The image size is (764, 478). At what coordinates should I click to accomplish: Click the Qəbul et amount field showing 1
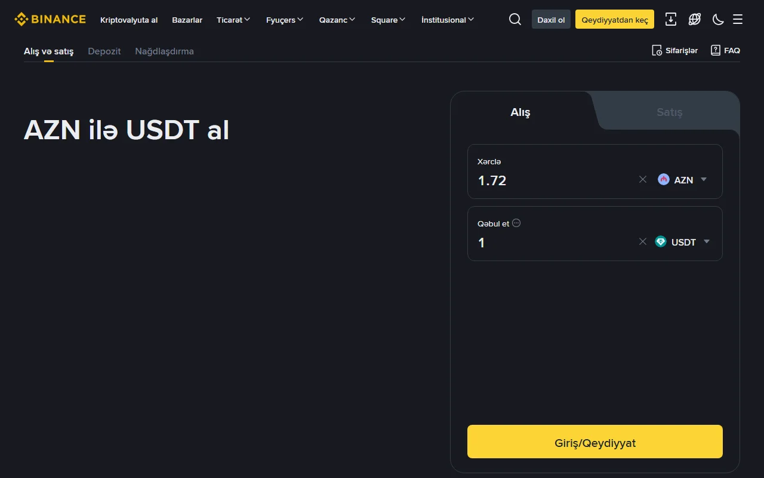coord(554,243)
